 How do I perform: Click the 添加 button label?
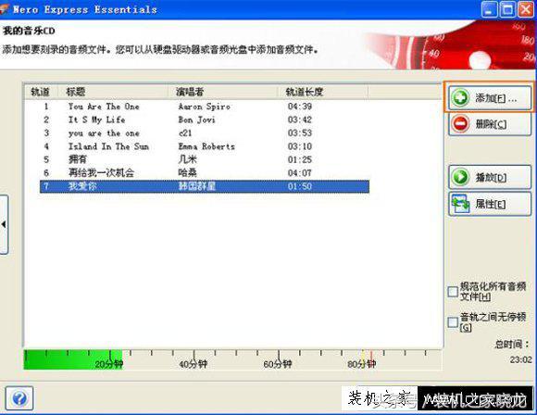pos(496,98)
